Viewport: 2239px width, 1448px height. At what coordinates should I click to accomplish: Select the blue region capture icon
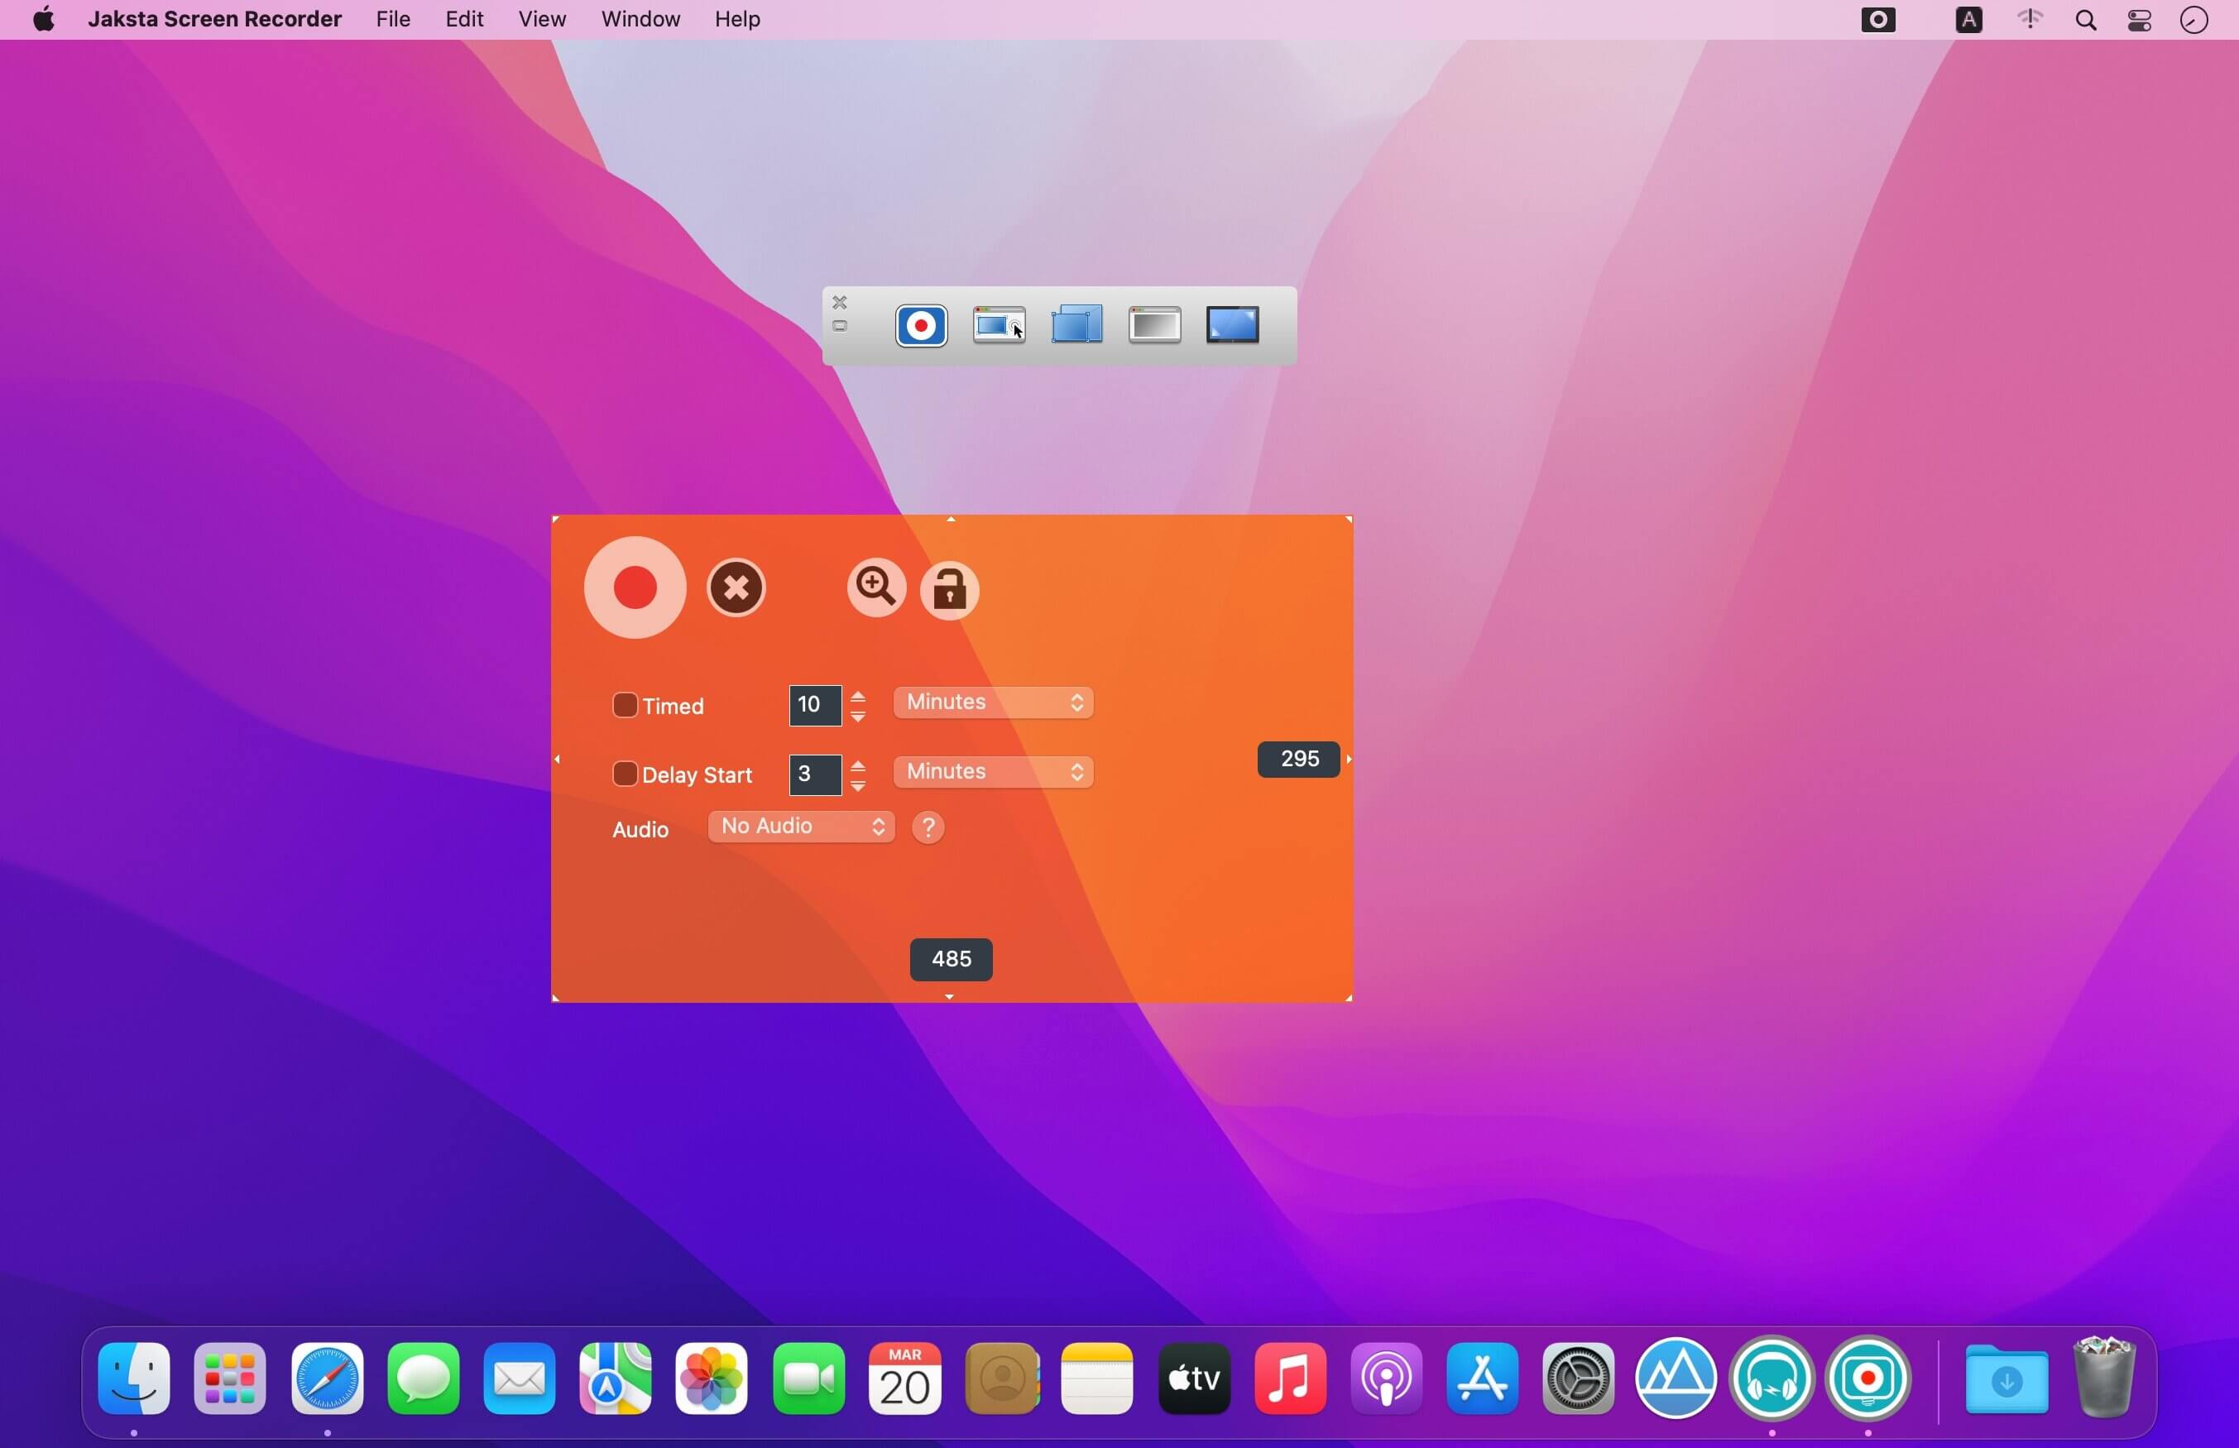point(1076,325)
